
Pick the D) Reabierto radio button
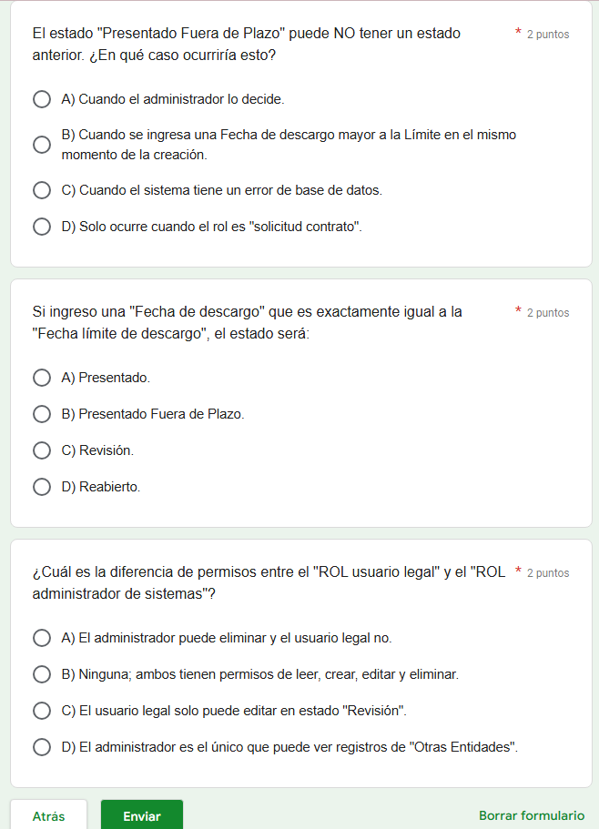coord(42,487)
